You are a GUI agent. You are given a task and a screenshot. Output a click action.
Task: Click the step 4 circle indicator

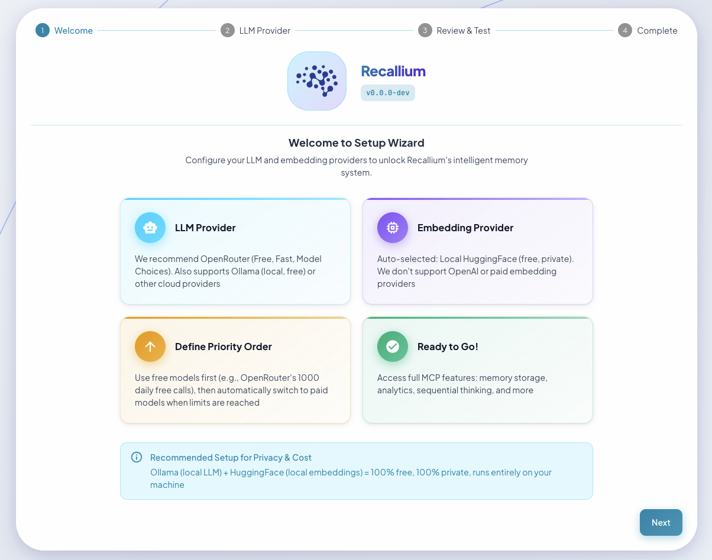(624, 30)
